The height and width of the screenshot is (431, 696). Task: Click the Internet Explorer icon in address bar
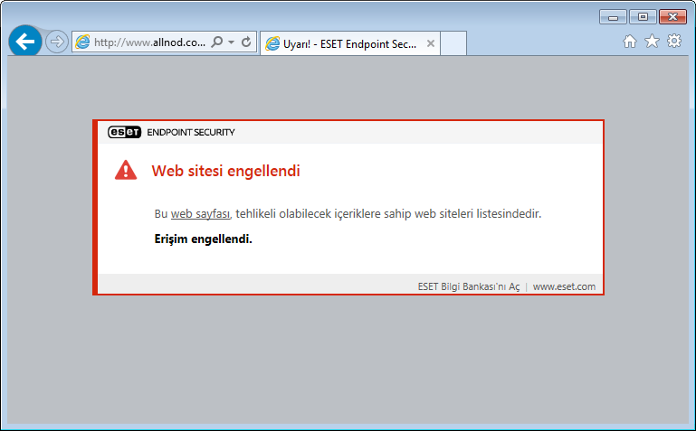pos(82,42)
